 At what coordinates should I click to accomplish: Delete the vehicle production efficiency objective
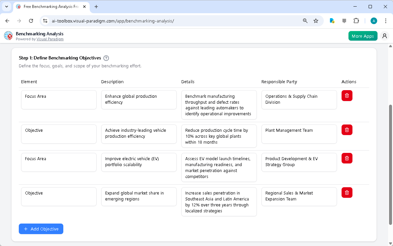tap(347, 130)
